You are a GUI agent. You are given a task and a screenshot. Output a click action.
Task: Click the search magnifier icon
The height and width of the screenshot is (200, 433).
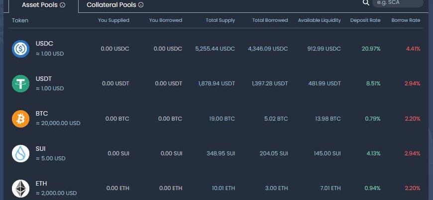click(x=366, y=3)
